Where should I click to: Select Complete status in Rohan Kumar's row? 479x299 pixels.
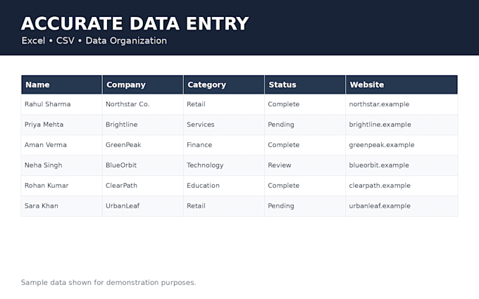click(x=305, y=186)
